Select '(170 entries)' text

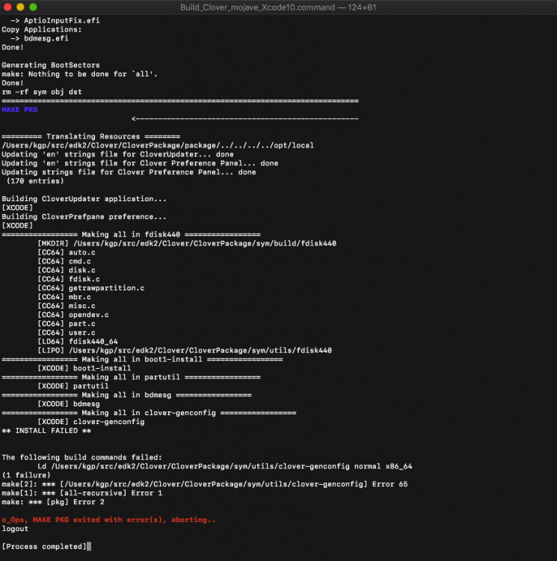[35, 181]
